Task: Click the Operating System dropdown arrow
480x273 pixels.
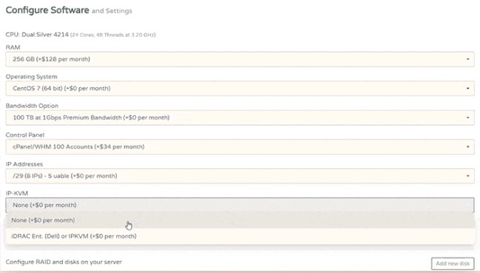Action: click(467, 89)
